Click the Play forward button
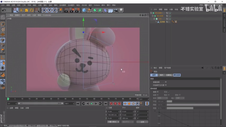This screenshot has height=127, width=226. click(x=91, y=104)
